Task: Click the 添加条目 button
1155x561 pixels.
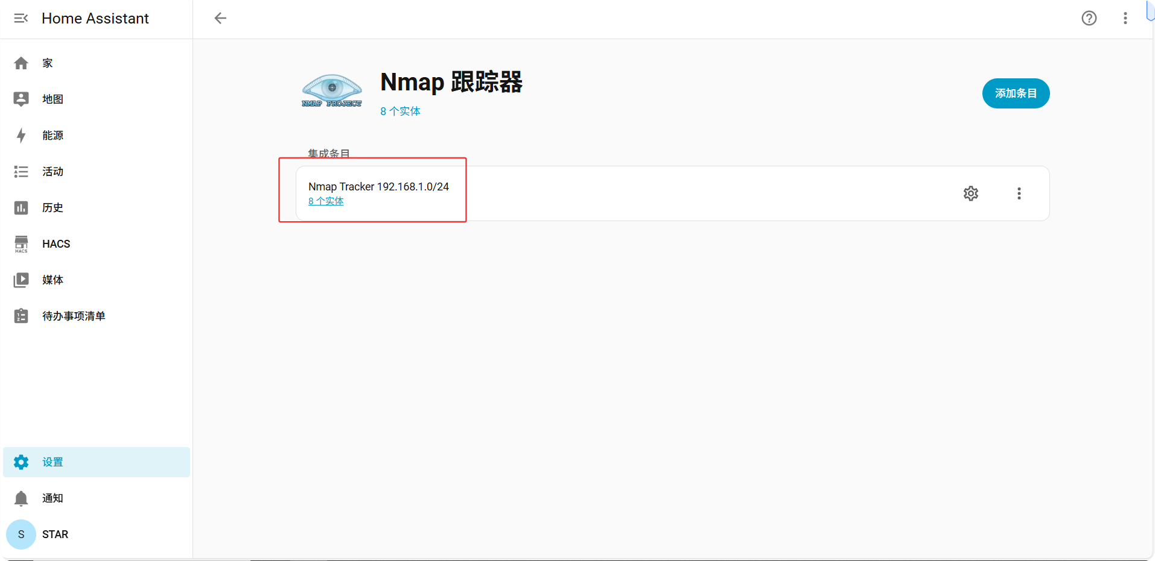Action: (1016, 93)
